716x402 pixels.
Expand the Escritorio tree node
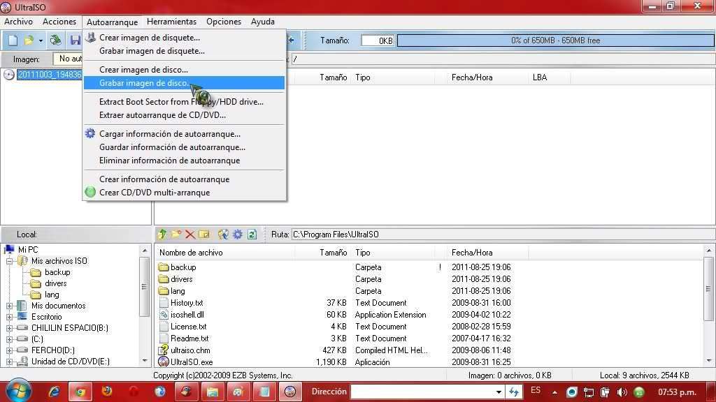coord(9,317)
